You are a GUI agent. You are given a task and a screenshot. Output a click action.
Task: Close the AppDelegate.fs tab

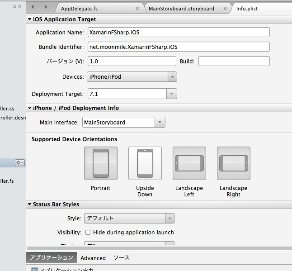point(137,9)
